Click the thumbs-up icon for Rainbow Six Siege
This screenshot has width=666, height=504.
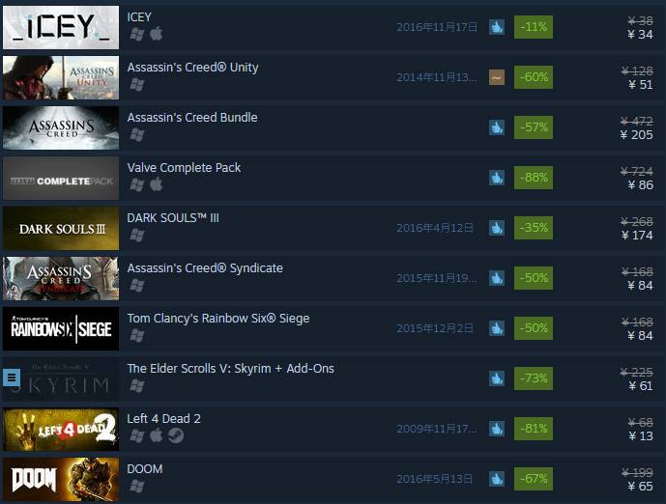click(497, 328)
